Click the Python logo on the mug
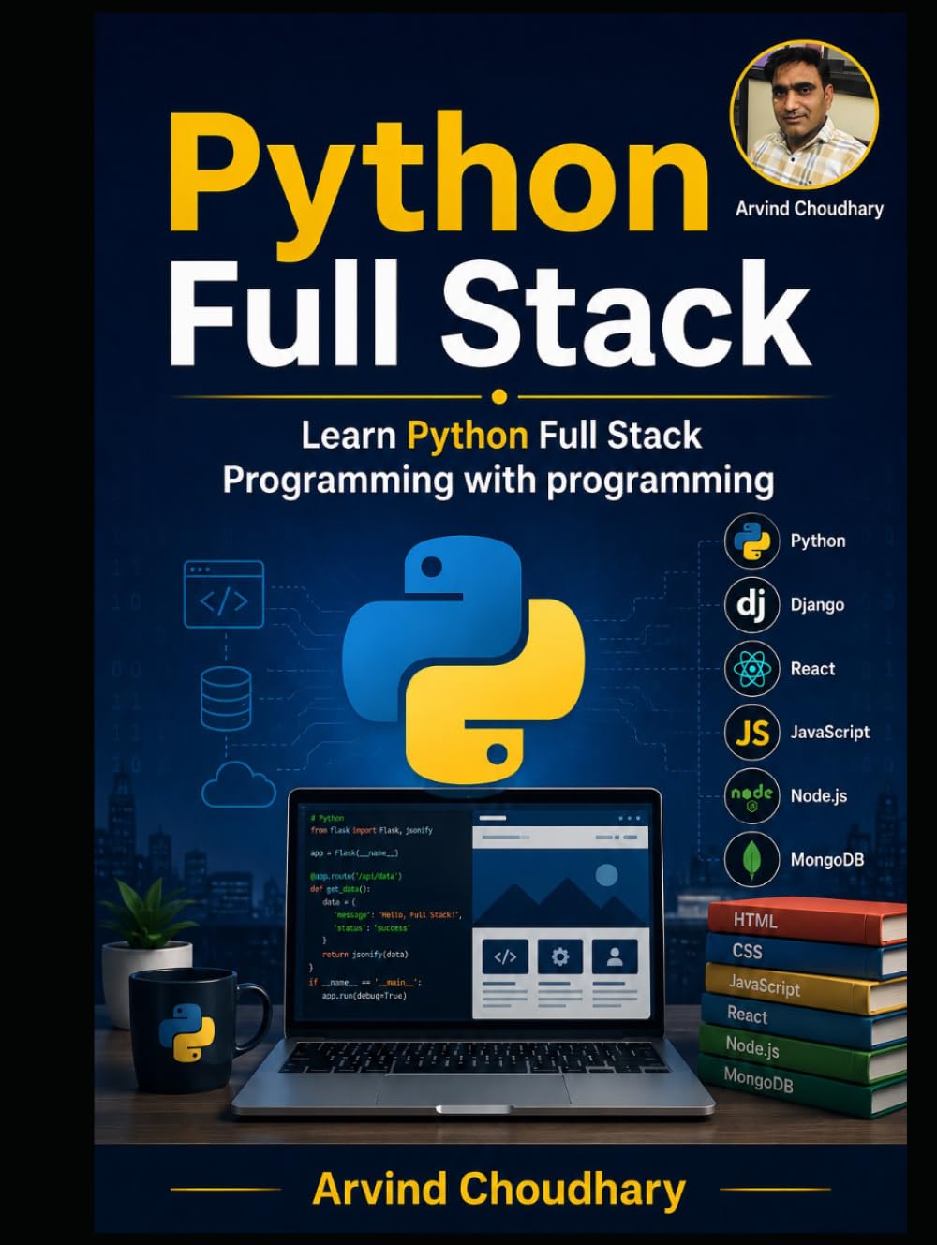The width and height of the screenshot is (937, 1245). [186, 1031]
